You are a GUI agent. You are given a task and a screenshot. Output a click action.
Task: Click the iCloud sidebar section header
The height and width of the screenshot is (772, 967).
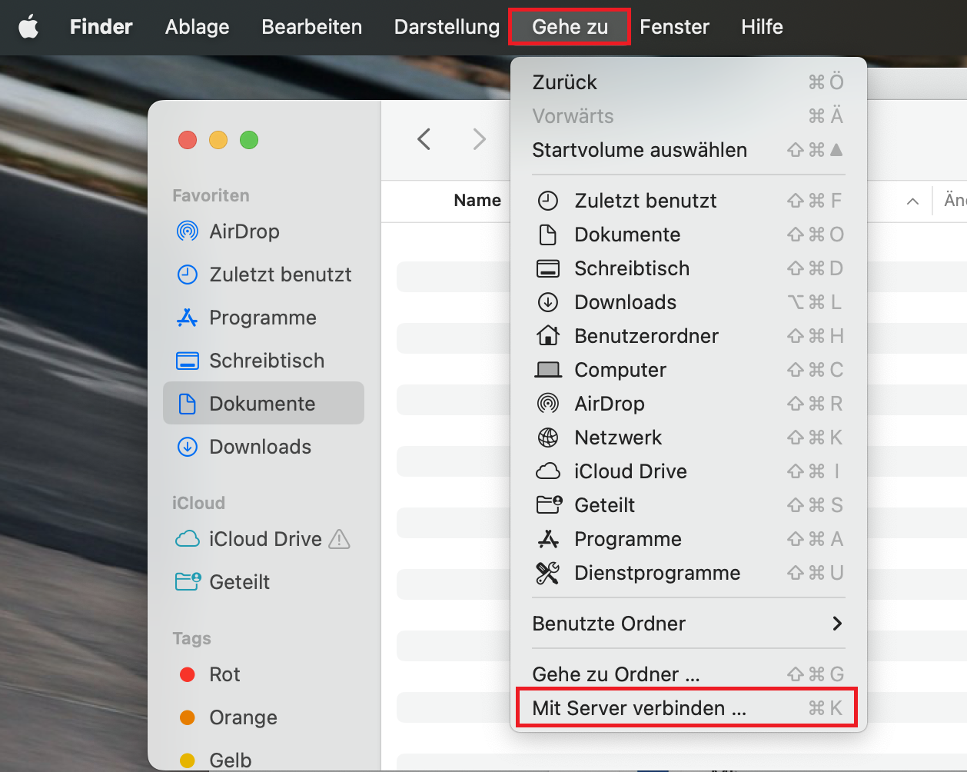click(x=198, y=503)
